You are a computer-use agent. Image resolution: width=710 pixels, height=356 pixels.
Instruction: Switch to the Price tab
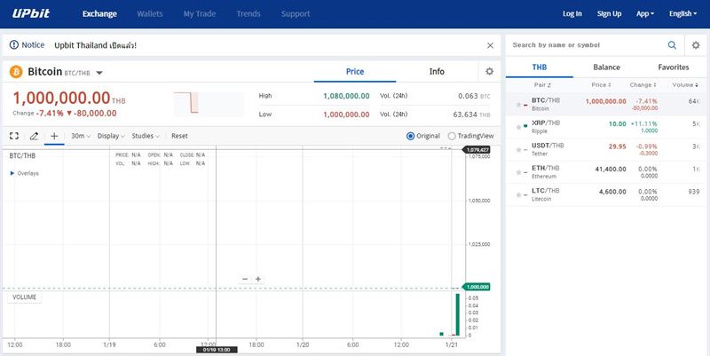click(355, 72)
